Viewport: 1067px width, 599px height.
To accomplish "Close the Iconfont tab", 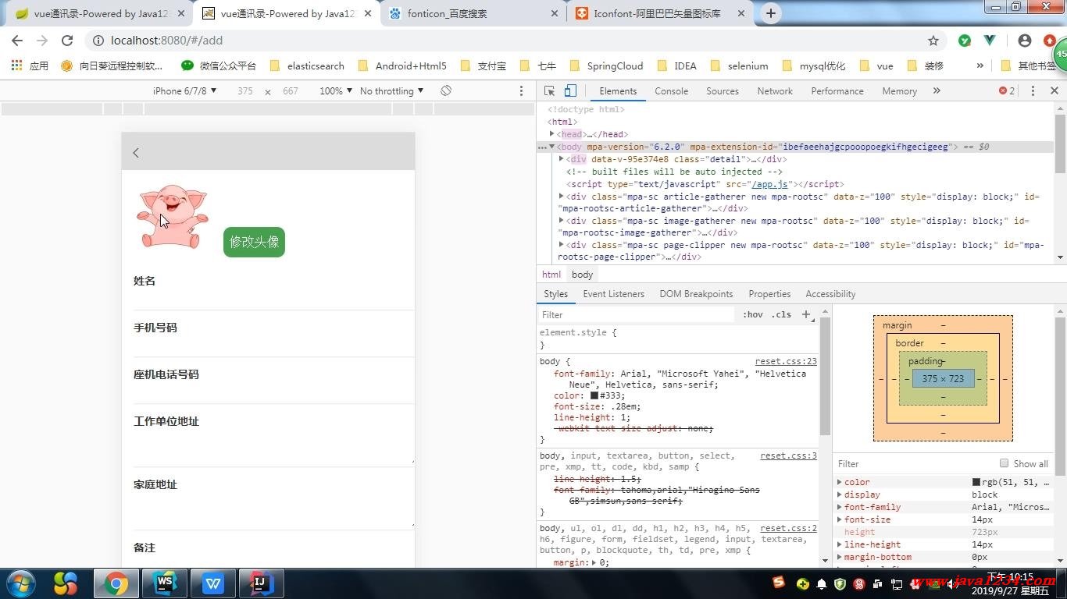I will 741,13.
